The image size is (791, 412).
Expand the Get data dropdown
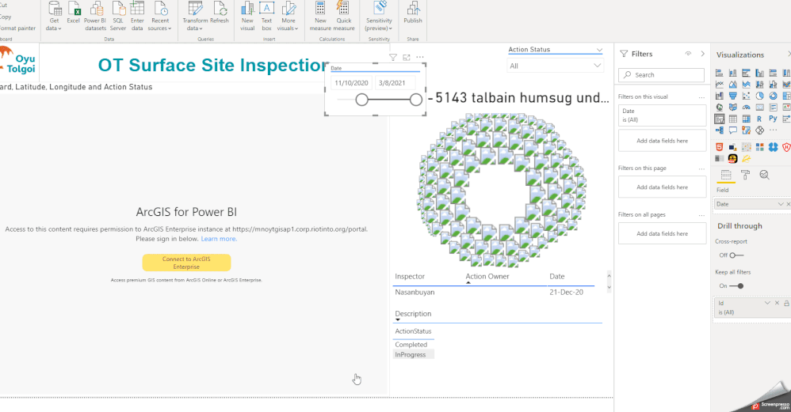(54, 28)
